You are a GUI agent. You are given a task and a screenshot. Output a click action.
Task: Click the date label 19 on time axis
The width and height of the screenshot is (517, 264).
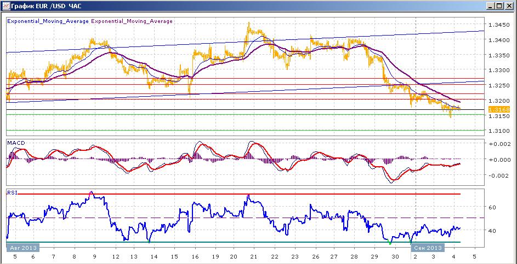point(215,256)
